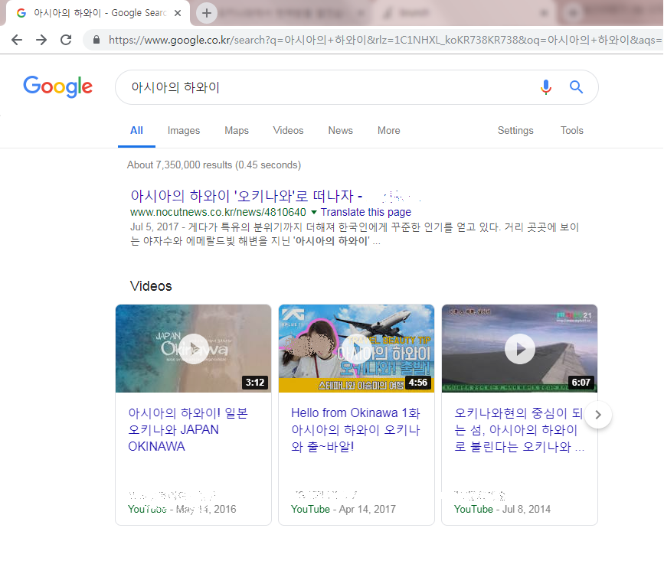Play the 6:07 airplane wing video thumbnail

tap(519, 348)
